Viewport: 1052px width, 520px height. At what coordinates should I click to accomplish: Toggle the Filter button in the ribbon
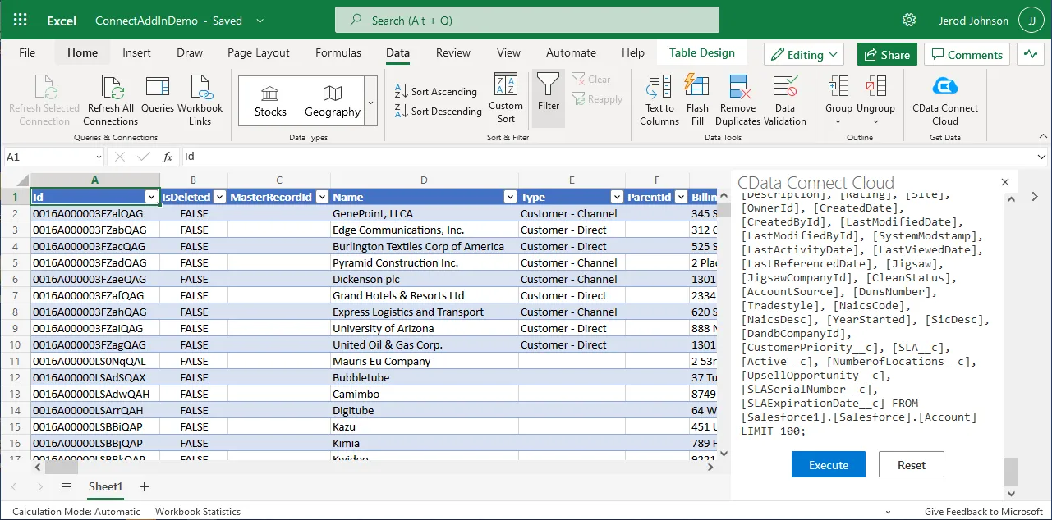click(548, 90)
